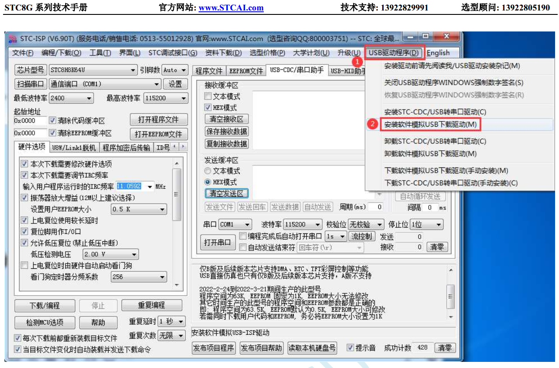Click the 打开程序文件 button
Screen dimensions: 559x368
click(159, 120)
